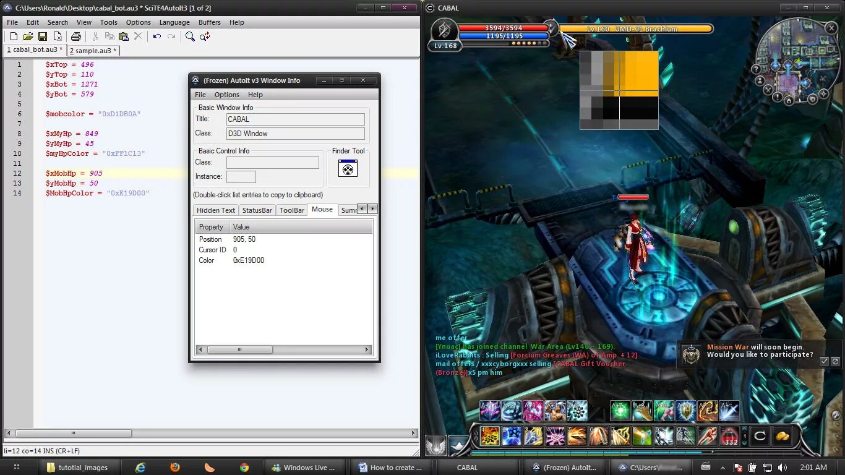Click the quickslot page up arrow in CABAL
Viewport: 845px width, 475px height.
745,429
